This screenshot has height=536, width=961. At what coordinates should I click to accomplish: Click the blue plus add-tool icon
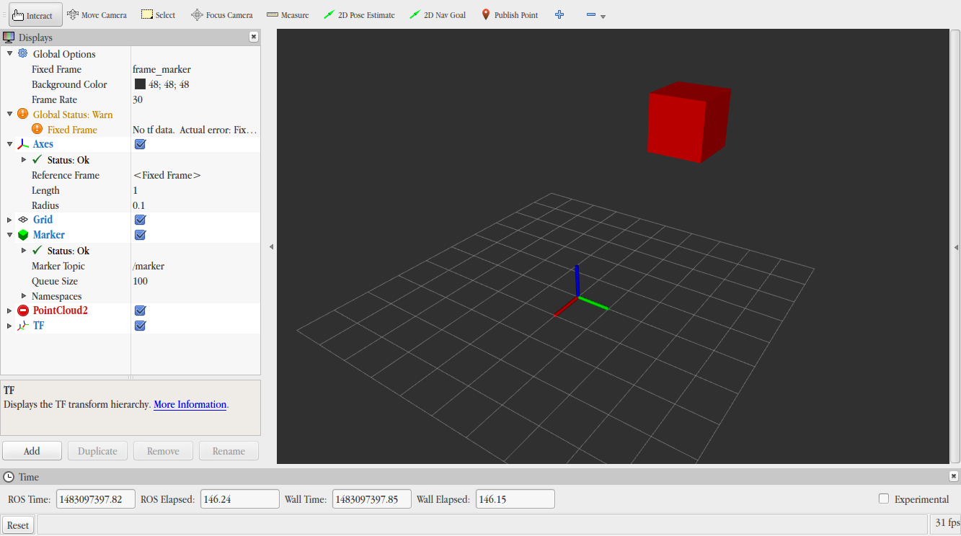click(559, 15)
